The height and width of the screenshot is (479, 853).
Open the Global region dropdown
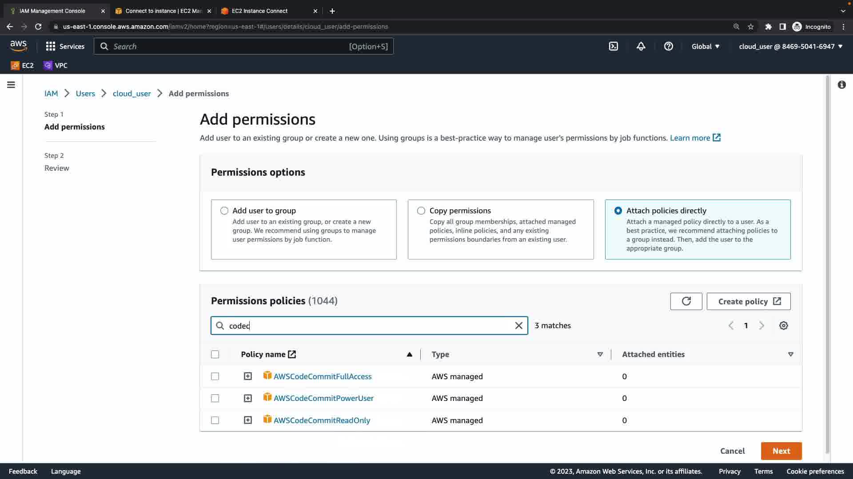[x=706, y=46]
